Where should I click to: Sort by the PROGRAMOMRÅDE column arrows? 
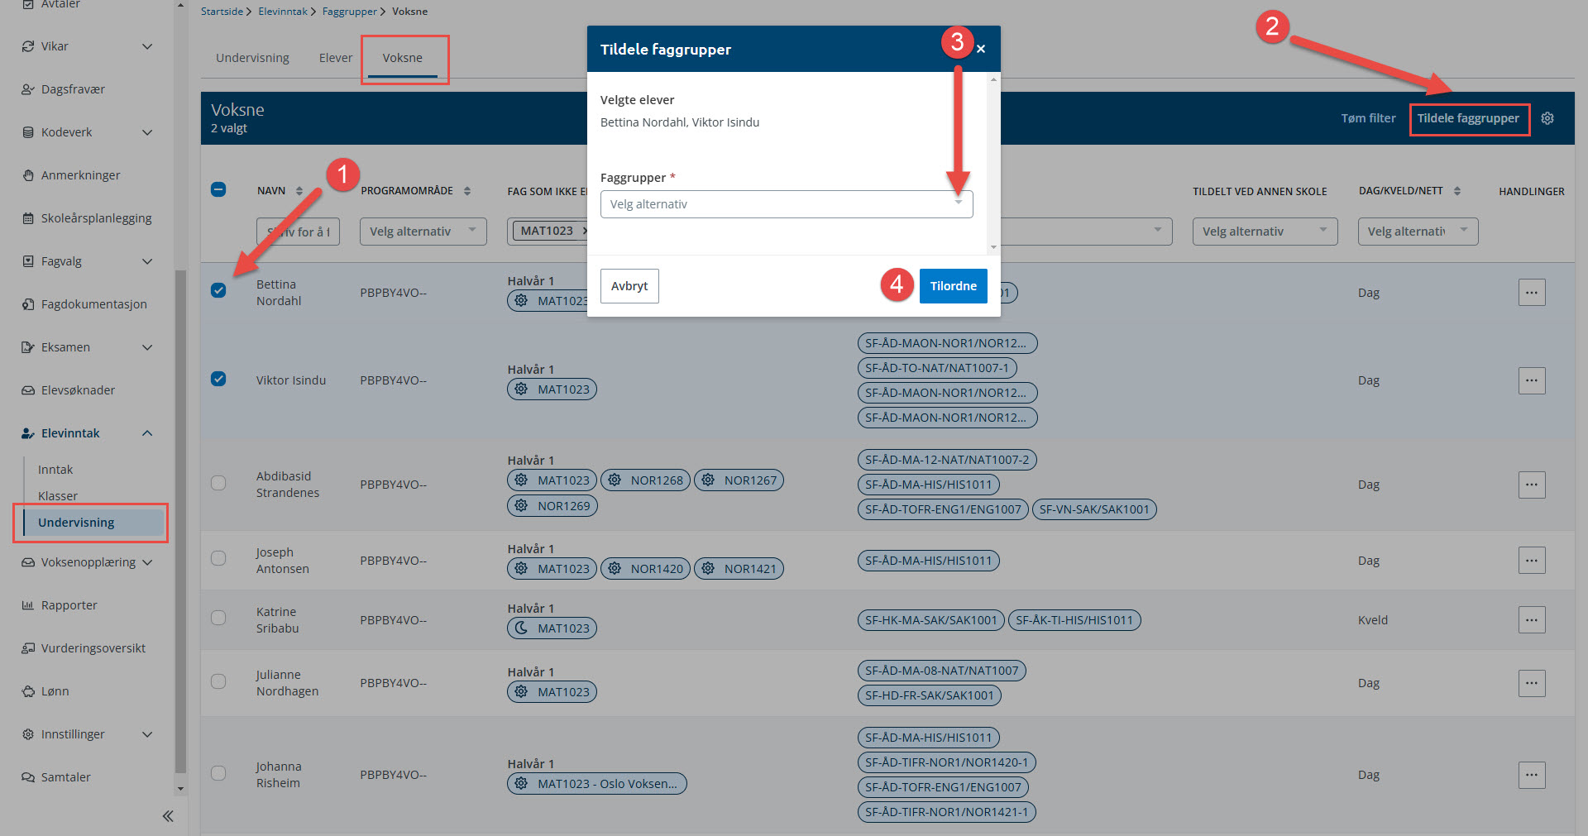pos(467,191)
